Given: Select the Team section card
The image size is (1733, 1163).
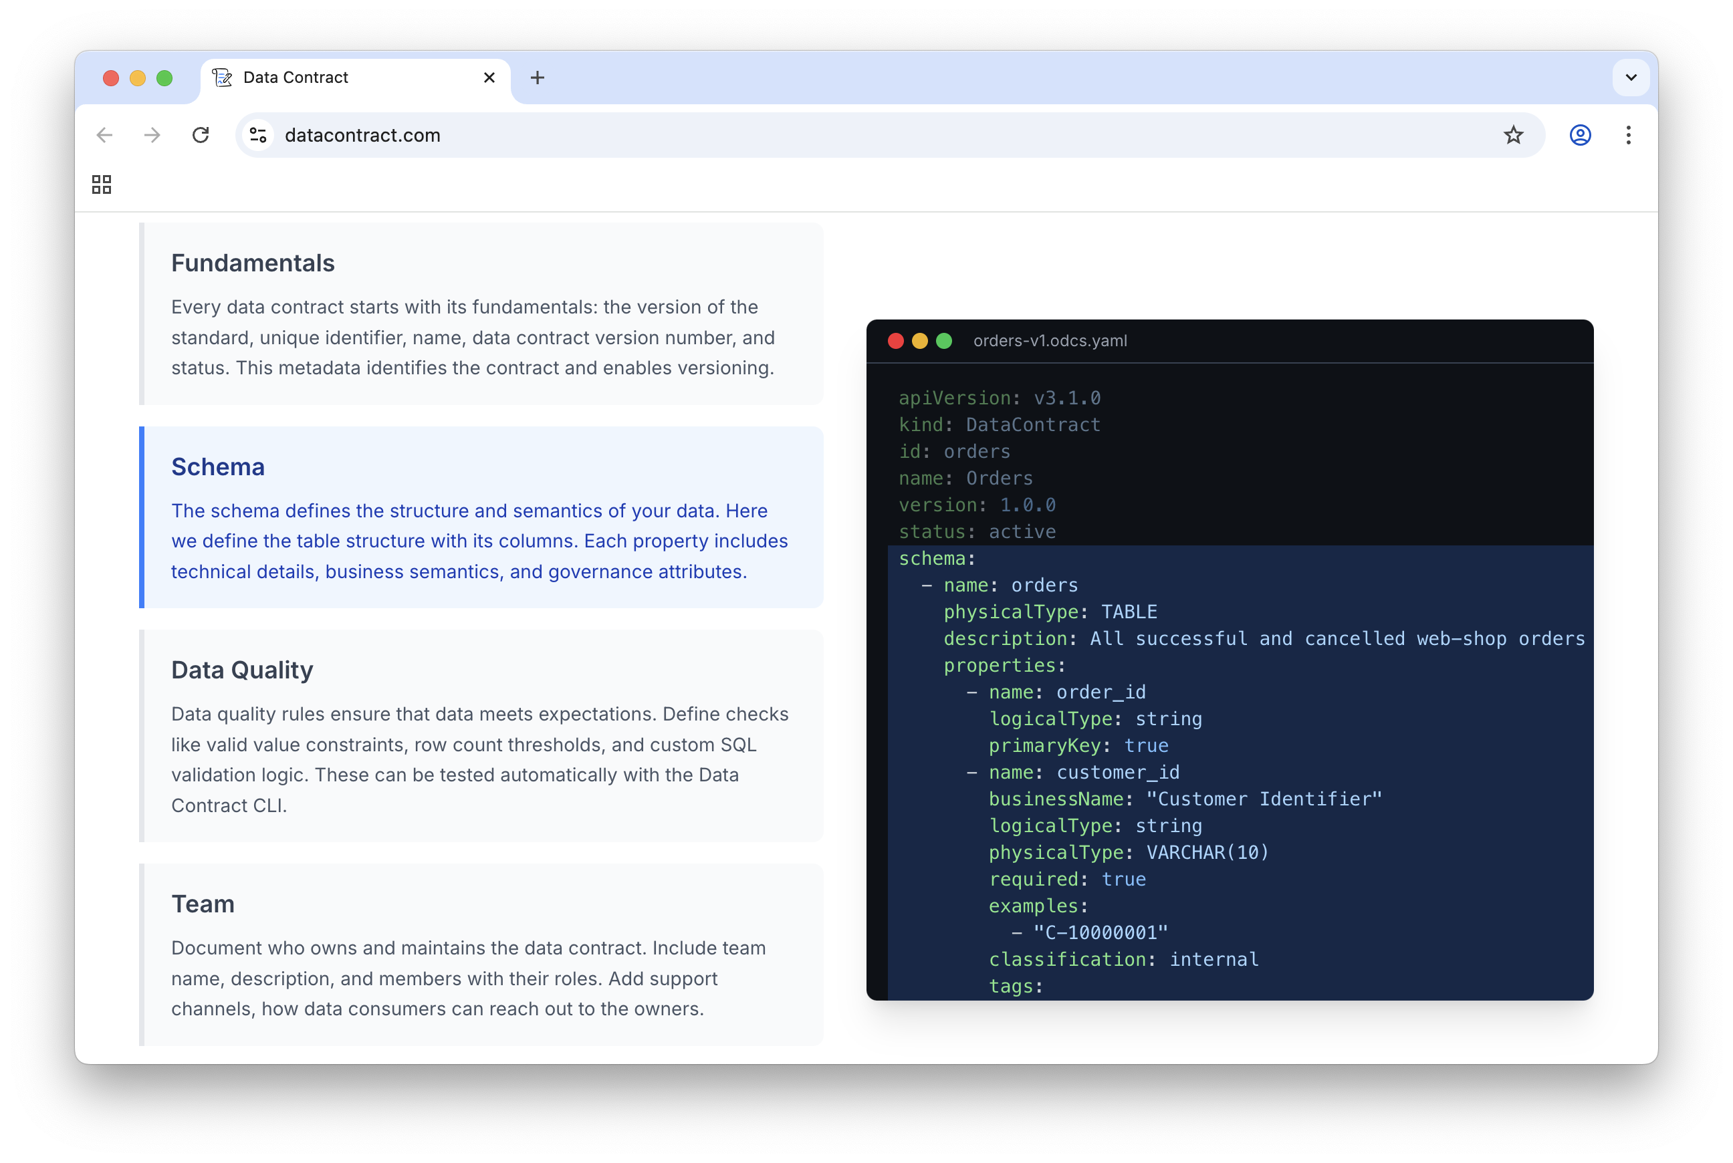Looking at the screenshot, I should tap(481, 954).
